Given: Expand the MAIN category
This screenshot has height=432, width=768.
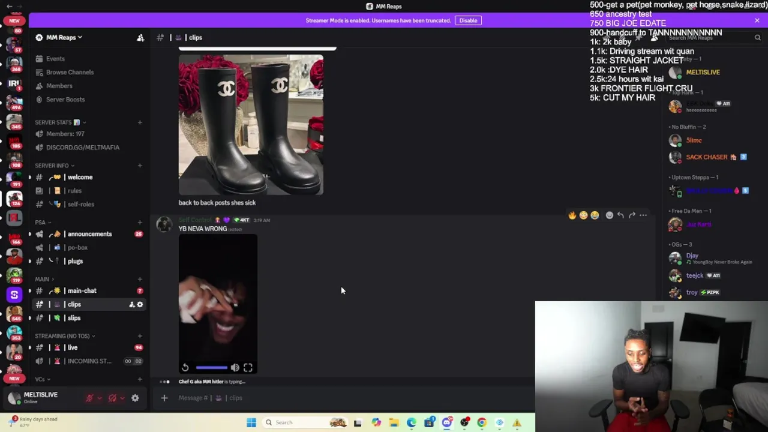Looking at the screenshot, I should [x=44, y=279].
